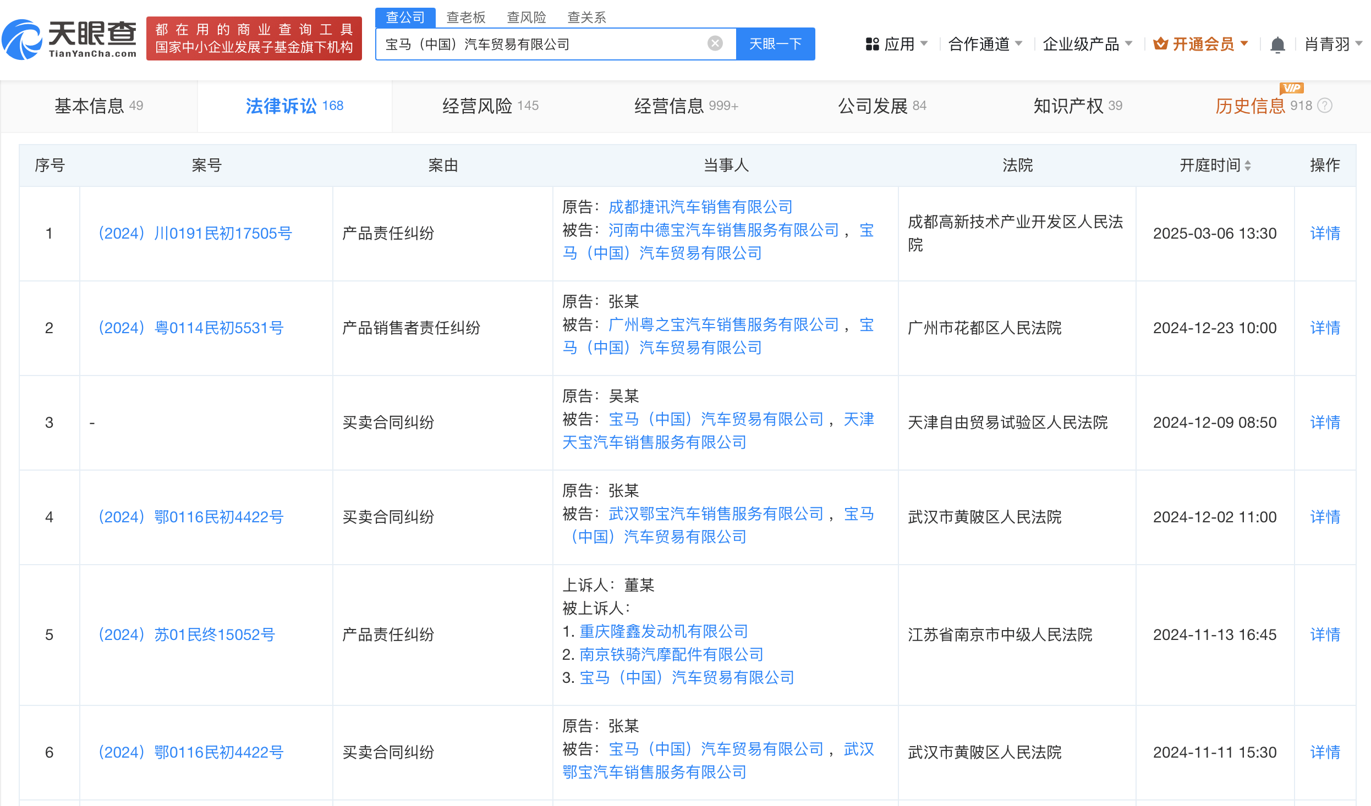Viewport: 1371px width, 806px height.
Task: Open plaintiff 成都捷讯汽车销售有限公司
Action: 700,207
